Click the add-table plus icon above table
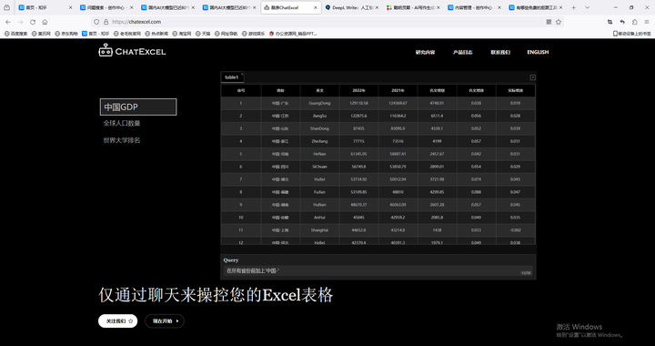The width and height of the screenshot is (655, 346). pyautogui.click(x=532, y=77)
